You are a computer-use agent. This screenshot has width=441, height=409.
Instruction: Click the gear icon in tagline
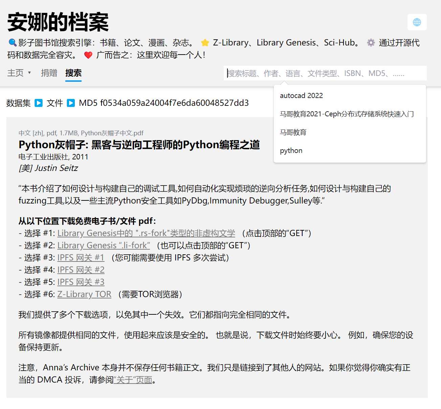point(371,42)
